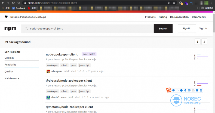Viewport: 215px width, 113px height.
Task: Go back with the browser back arrow
Action: (3, 3)
